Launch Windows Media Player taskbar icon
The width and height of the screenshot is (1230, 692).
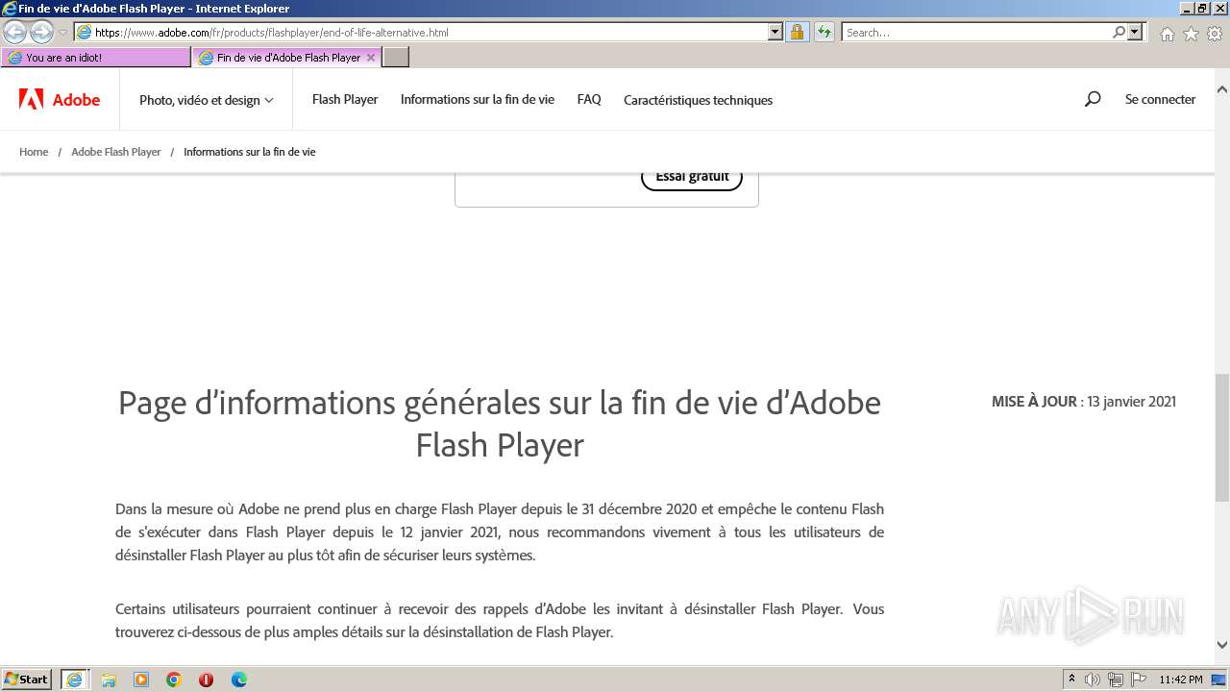pyautogui.click(x=141, y=680)
